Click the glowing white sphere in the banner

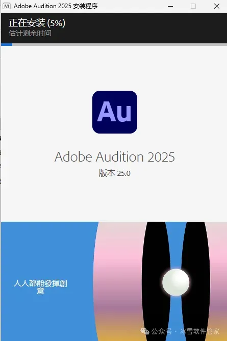coord(176,282)
